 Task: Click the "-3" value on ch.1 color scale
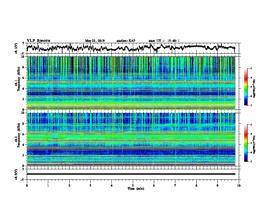(x=250, y=68)
